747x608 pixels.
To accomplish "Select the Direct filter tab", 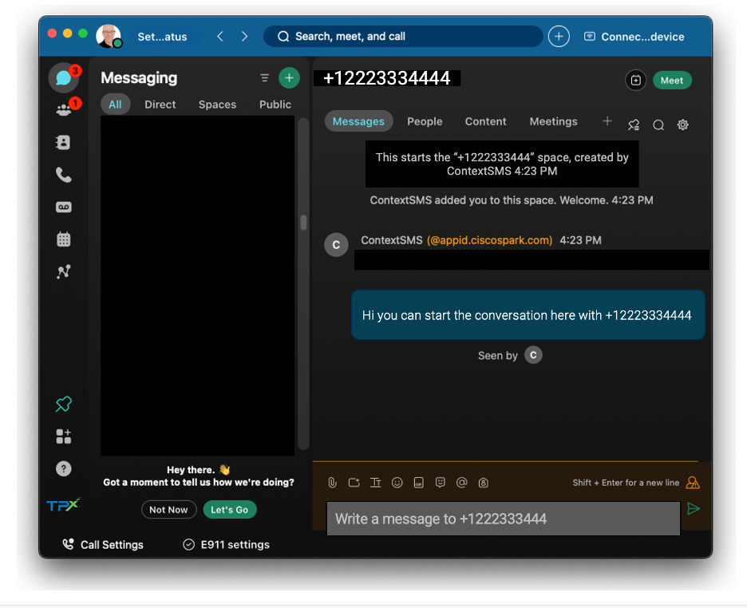I will pos(160,105).
